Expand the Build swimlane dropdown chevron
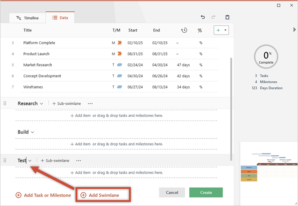The height and width of the screenshot is (206, 298). pos(32,132)
